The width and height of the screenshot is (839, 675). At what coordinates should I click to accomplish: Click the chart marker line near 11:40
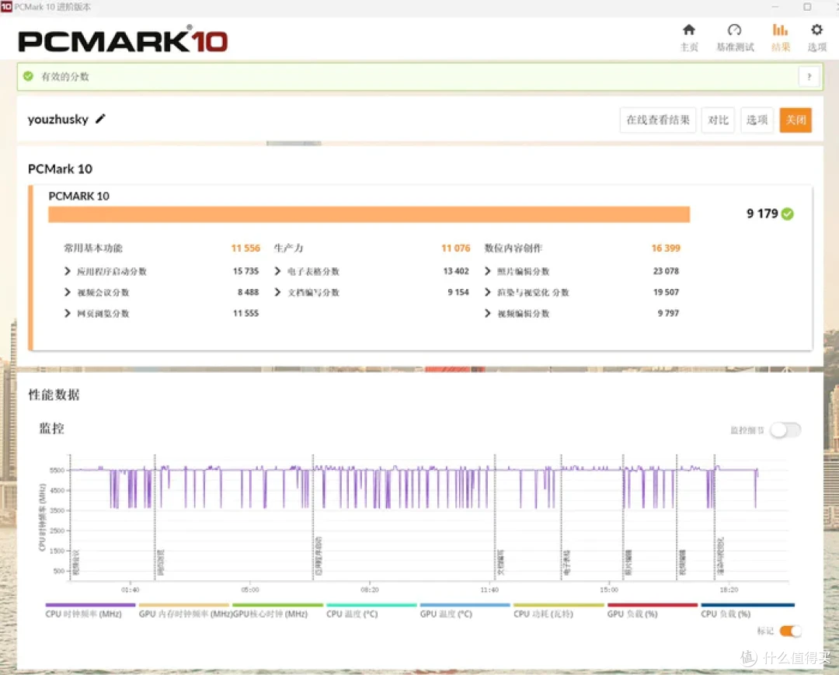click(495, 517)
